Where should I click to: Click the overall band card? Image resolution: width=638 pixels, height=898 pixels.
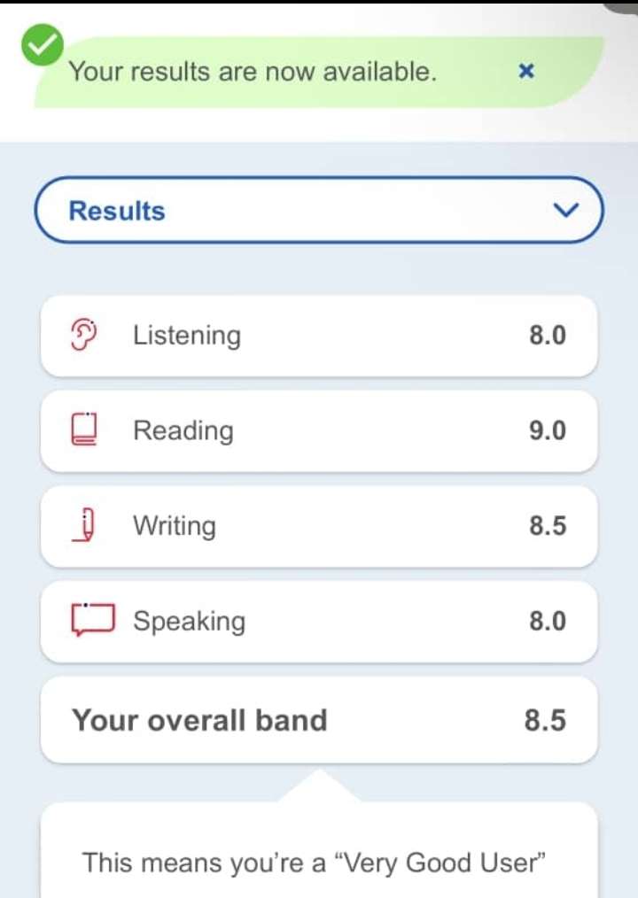(319, 720)
